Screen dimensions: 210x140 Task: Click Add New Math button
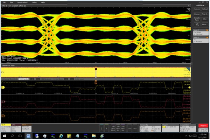coord(112,127)
